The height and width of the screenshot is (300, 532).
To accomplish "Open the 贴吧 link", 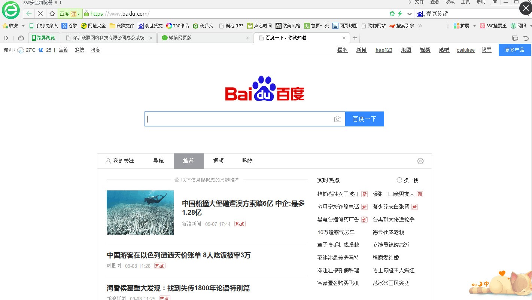I will 444,50.
